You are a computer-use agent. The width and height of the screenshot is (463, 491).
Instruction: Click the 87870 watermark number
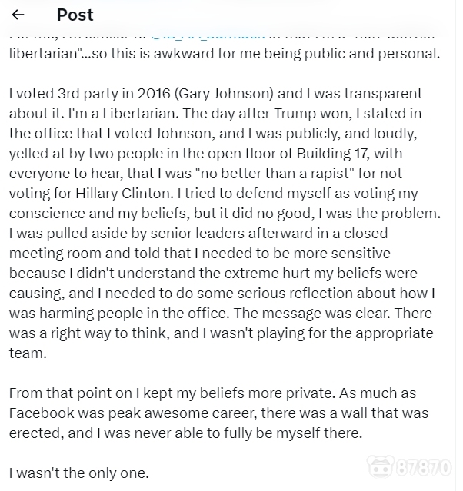pyautogui.click(x=424, y=467)
